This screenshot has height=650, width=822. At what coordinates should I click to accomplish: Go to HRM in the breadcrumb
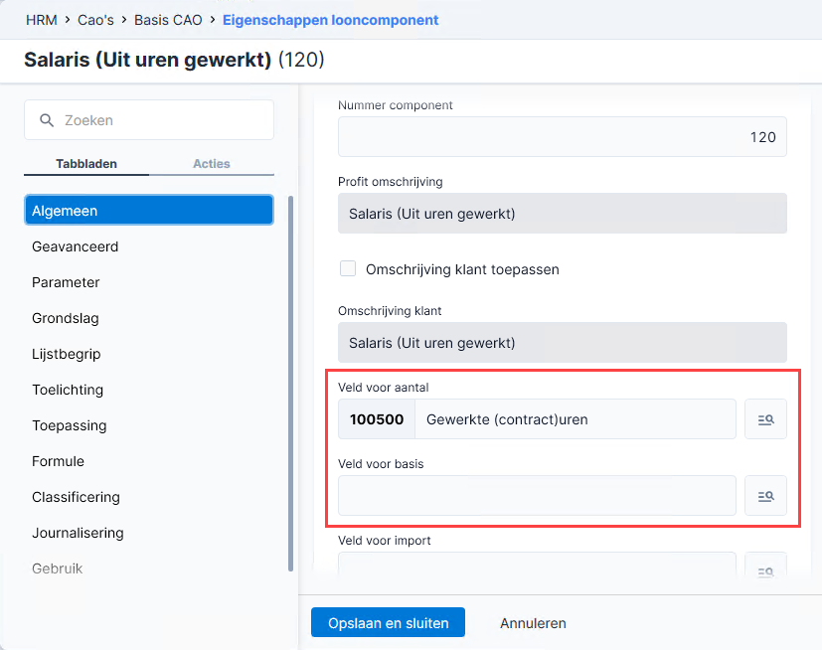pyautogui.click(x=42, y=20)
